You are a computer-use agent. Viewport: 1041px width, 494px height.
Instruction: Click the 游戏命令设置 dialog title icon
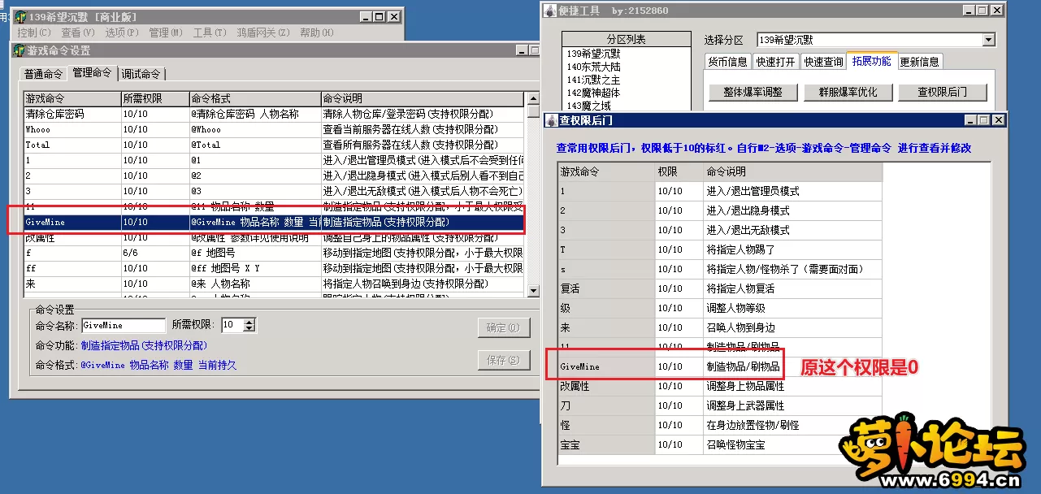(20, 50)
